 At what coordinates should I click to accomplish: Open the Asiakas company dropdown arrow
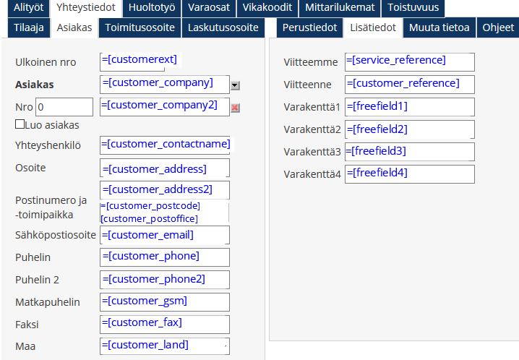point(235,85)
